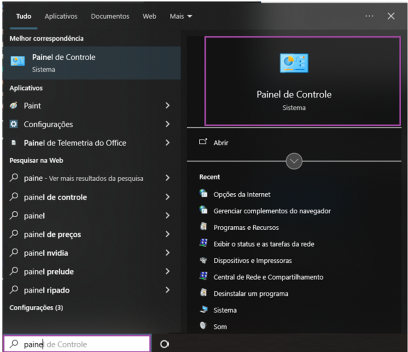Expand the arrow next to Configurações
Viewport: 408px width, 352px height.
[x=168, y=124]
